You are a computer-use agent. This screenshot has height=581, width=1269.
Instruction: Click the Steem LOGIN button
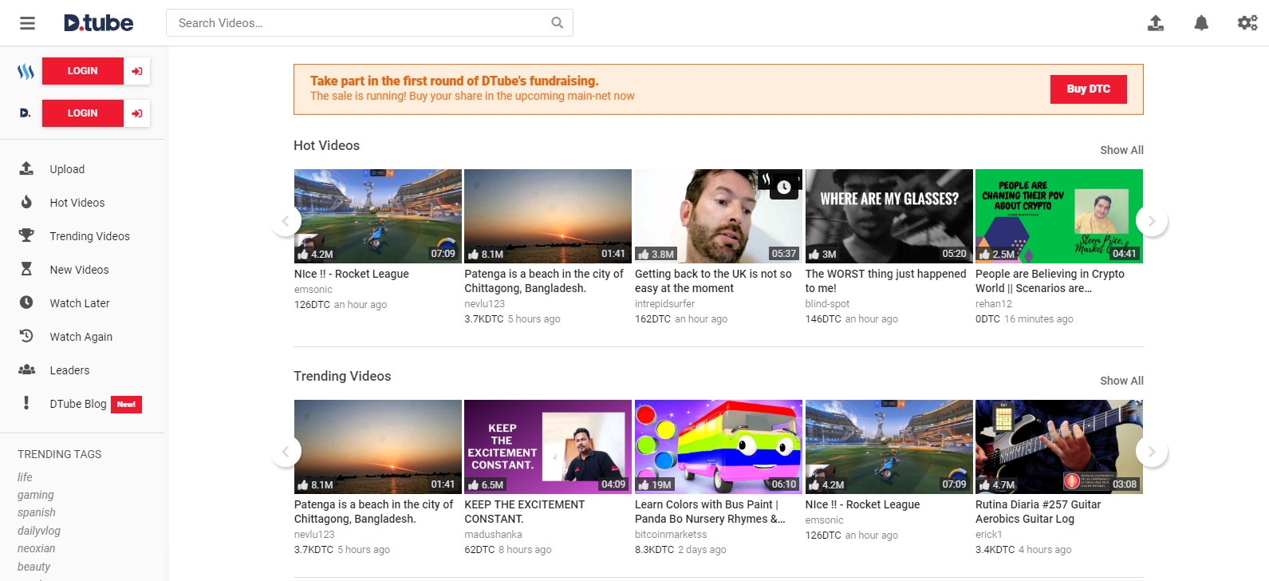[x=83, y=71]
